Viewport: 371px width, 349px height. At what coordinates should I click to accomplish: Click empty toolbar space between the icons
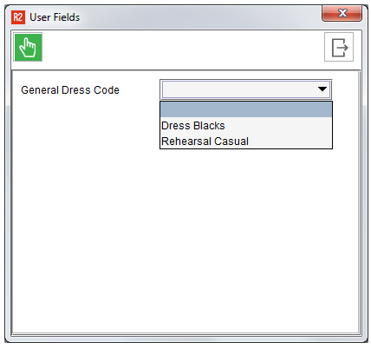(x=183, y=47)
